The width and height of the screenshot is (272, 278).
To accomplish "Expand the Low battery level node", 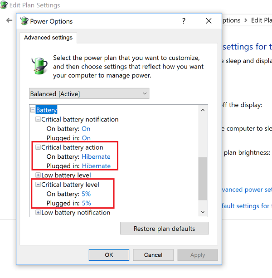I will tap(38, 176).
